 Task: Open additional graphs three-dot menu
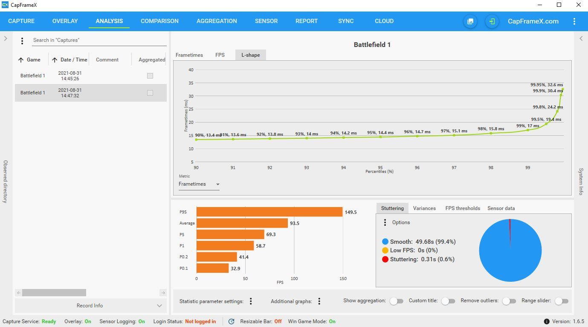point(319,301)
